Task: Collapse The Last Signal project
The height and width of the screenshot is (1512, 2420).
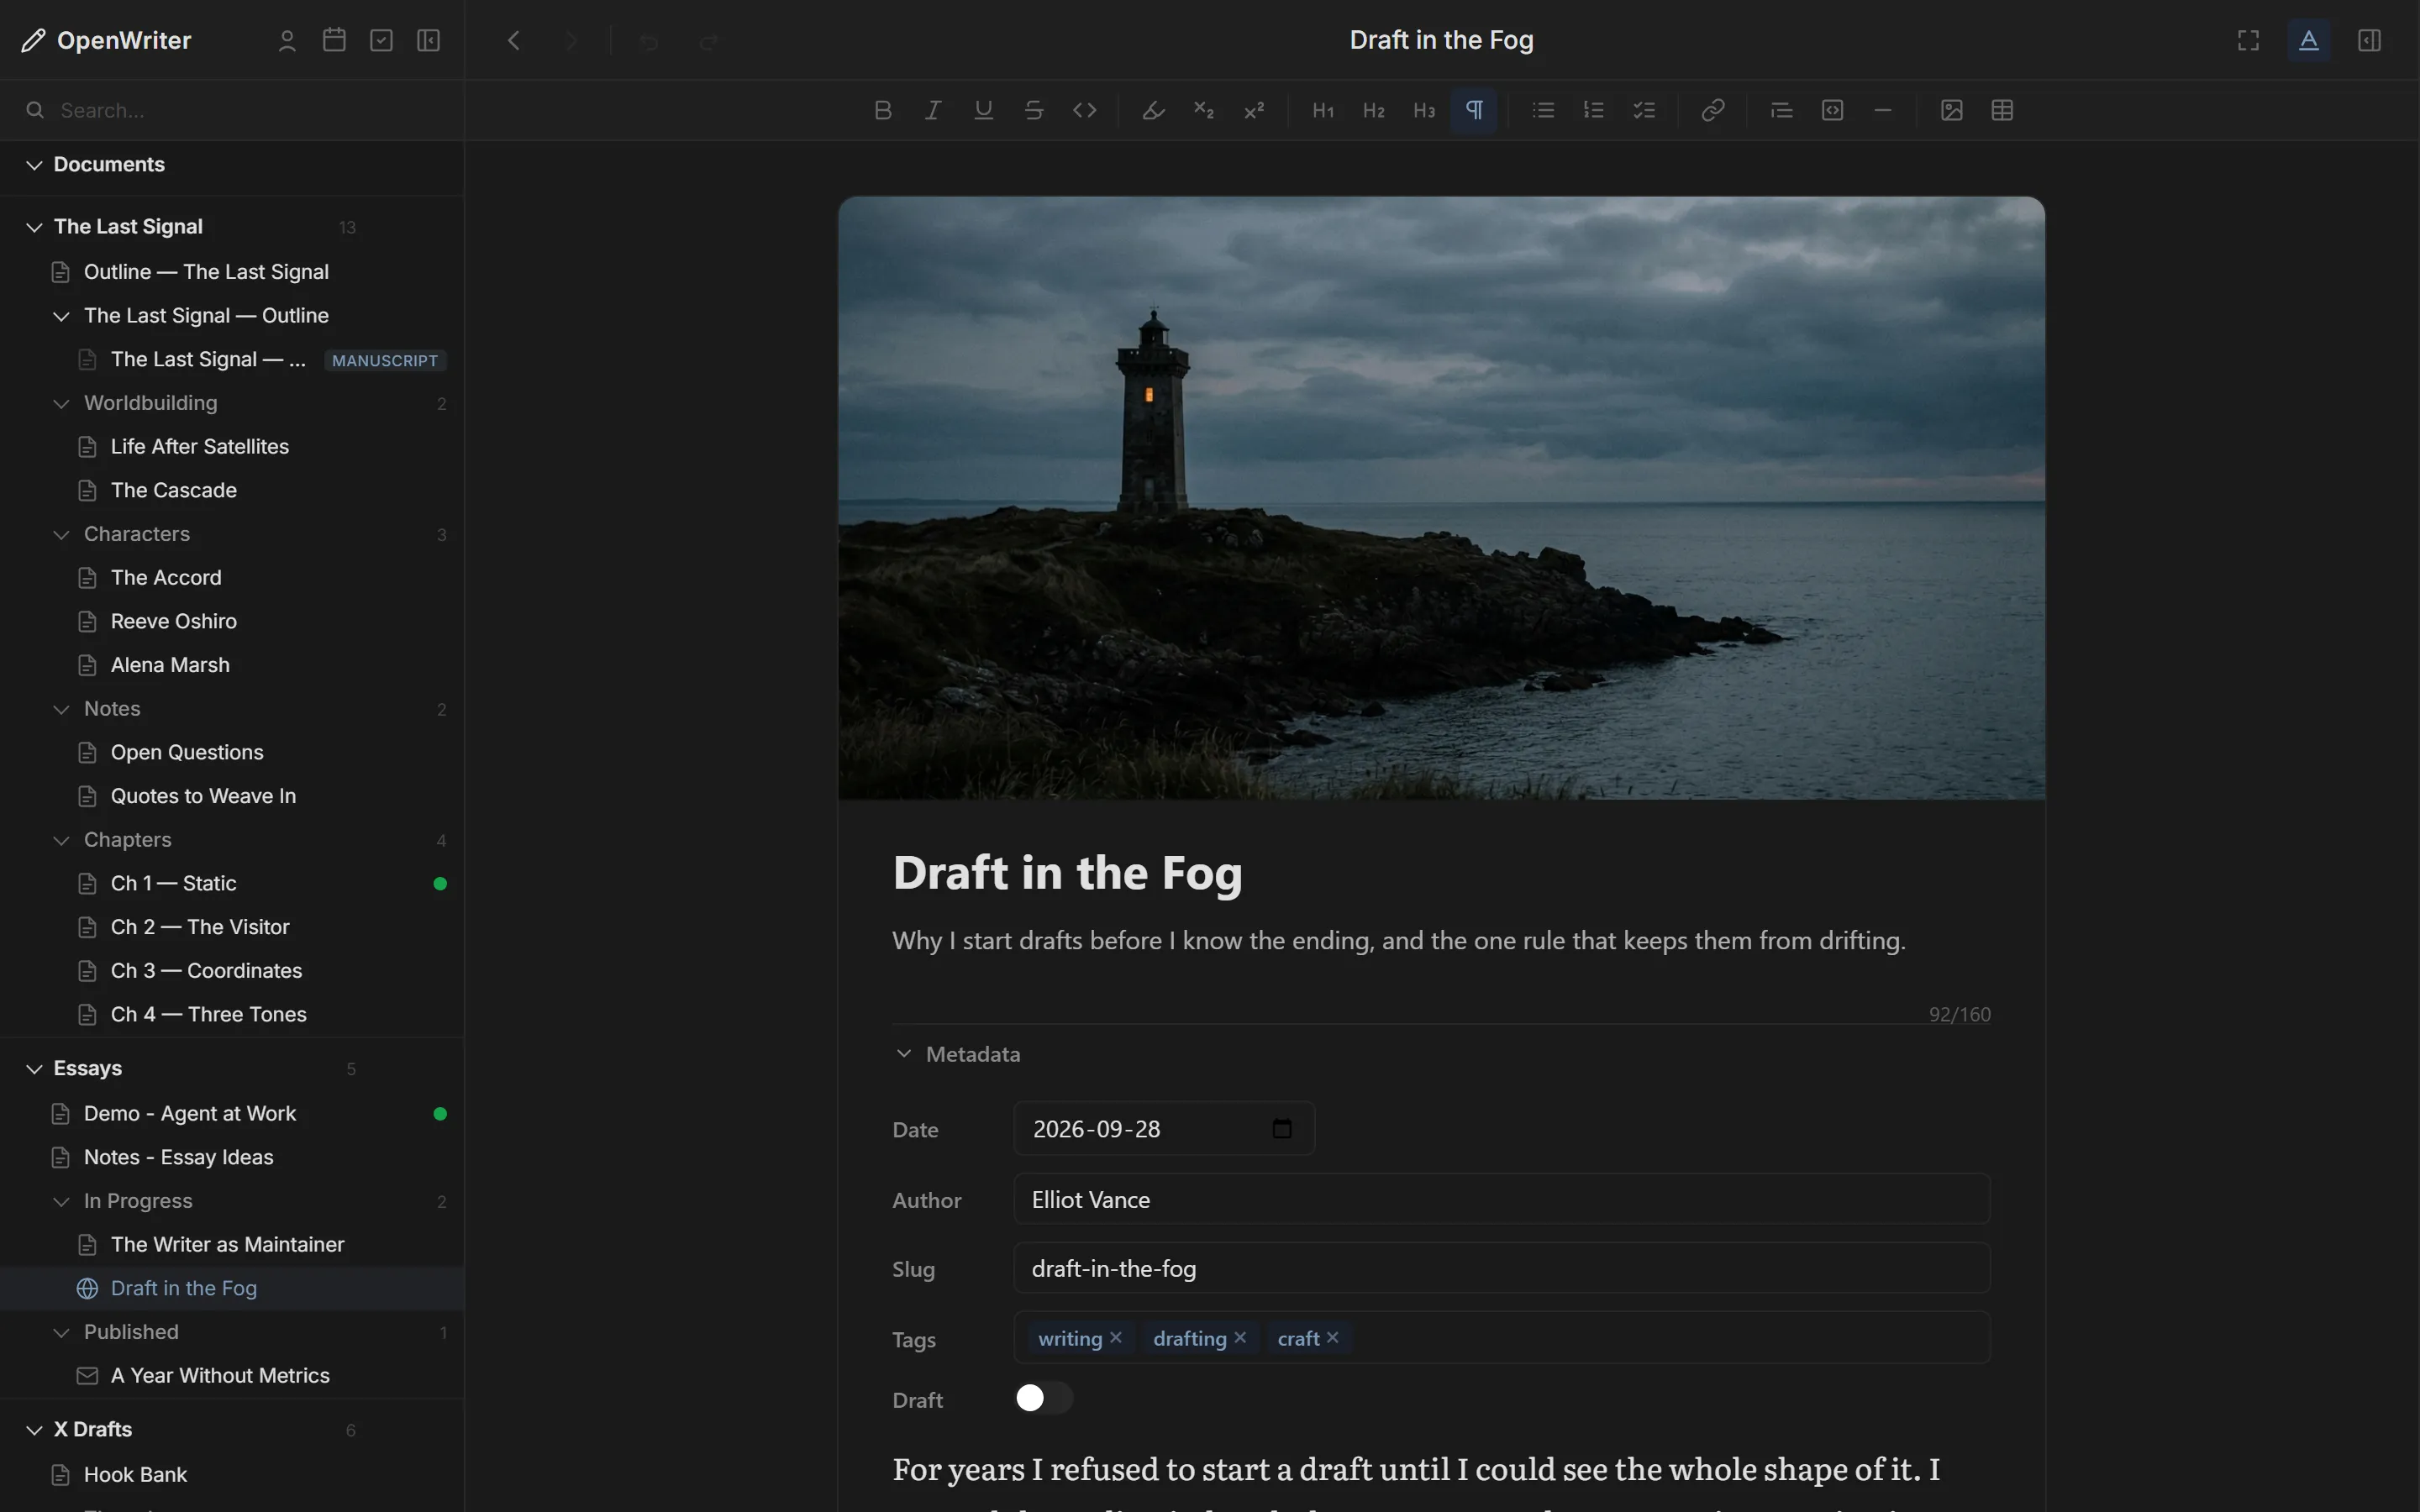Action: pos(34,227)
